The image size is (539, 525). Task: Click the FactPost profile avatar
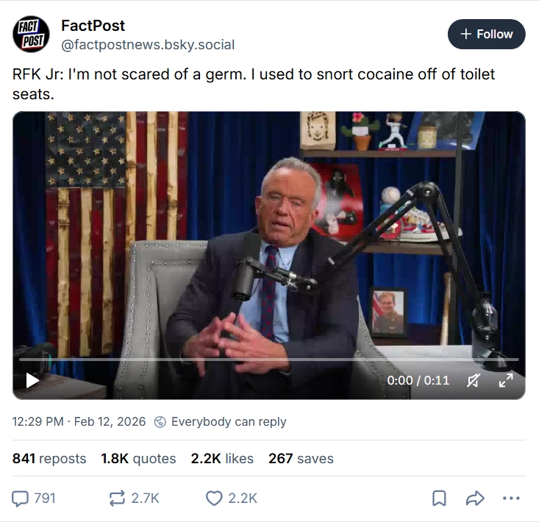(x=31, y=34)
